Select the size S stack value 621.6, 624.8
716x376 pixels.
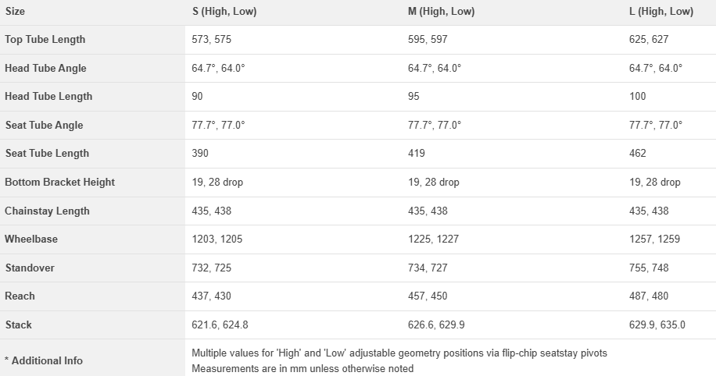click(220, 325)
